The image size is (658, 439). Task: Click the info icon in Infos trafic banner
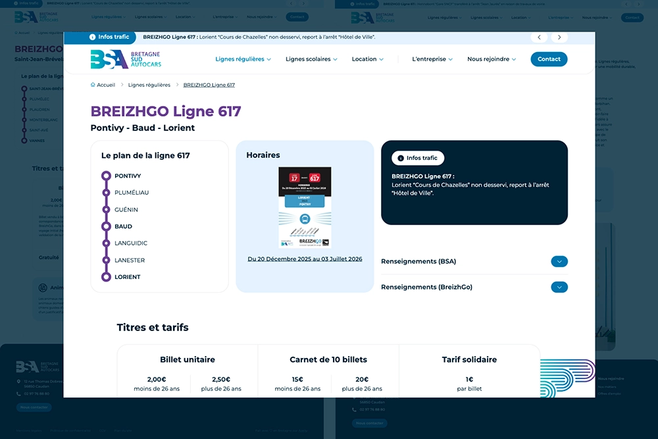coord(92,37)
